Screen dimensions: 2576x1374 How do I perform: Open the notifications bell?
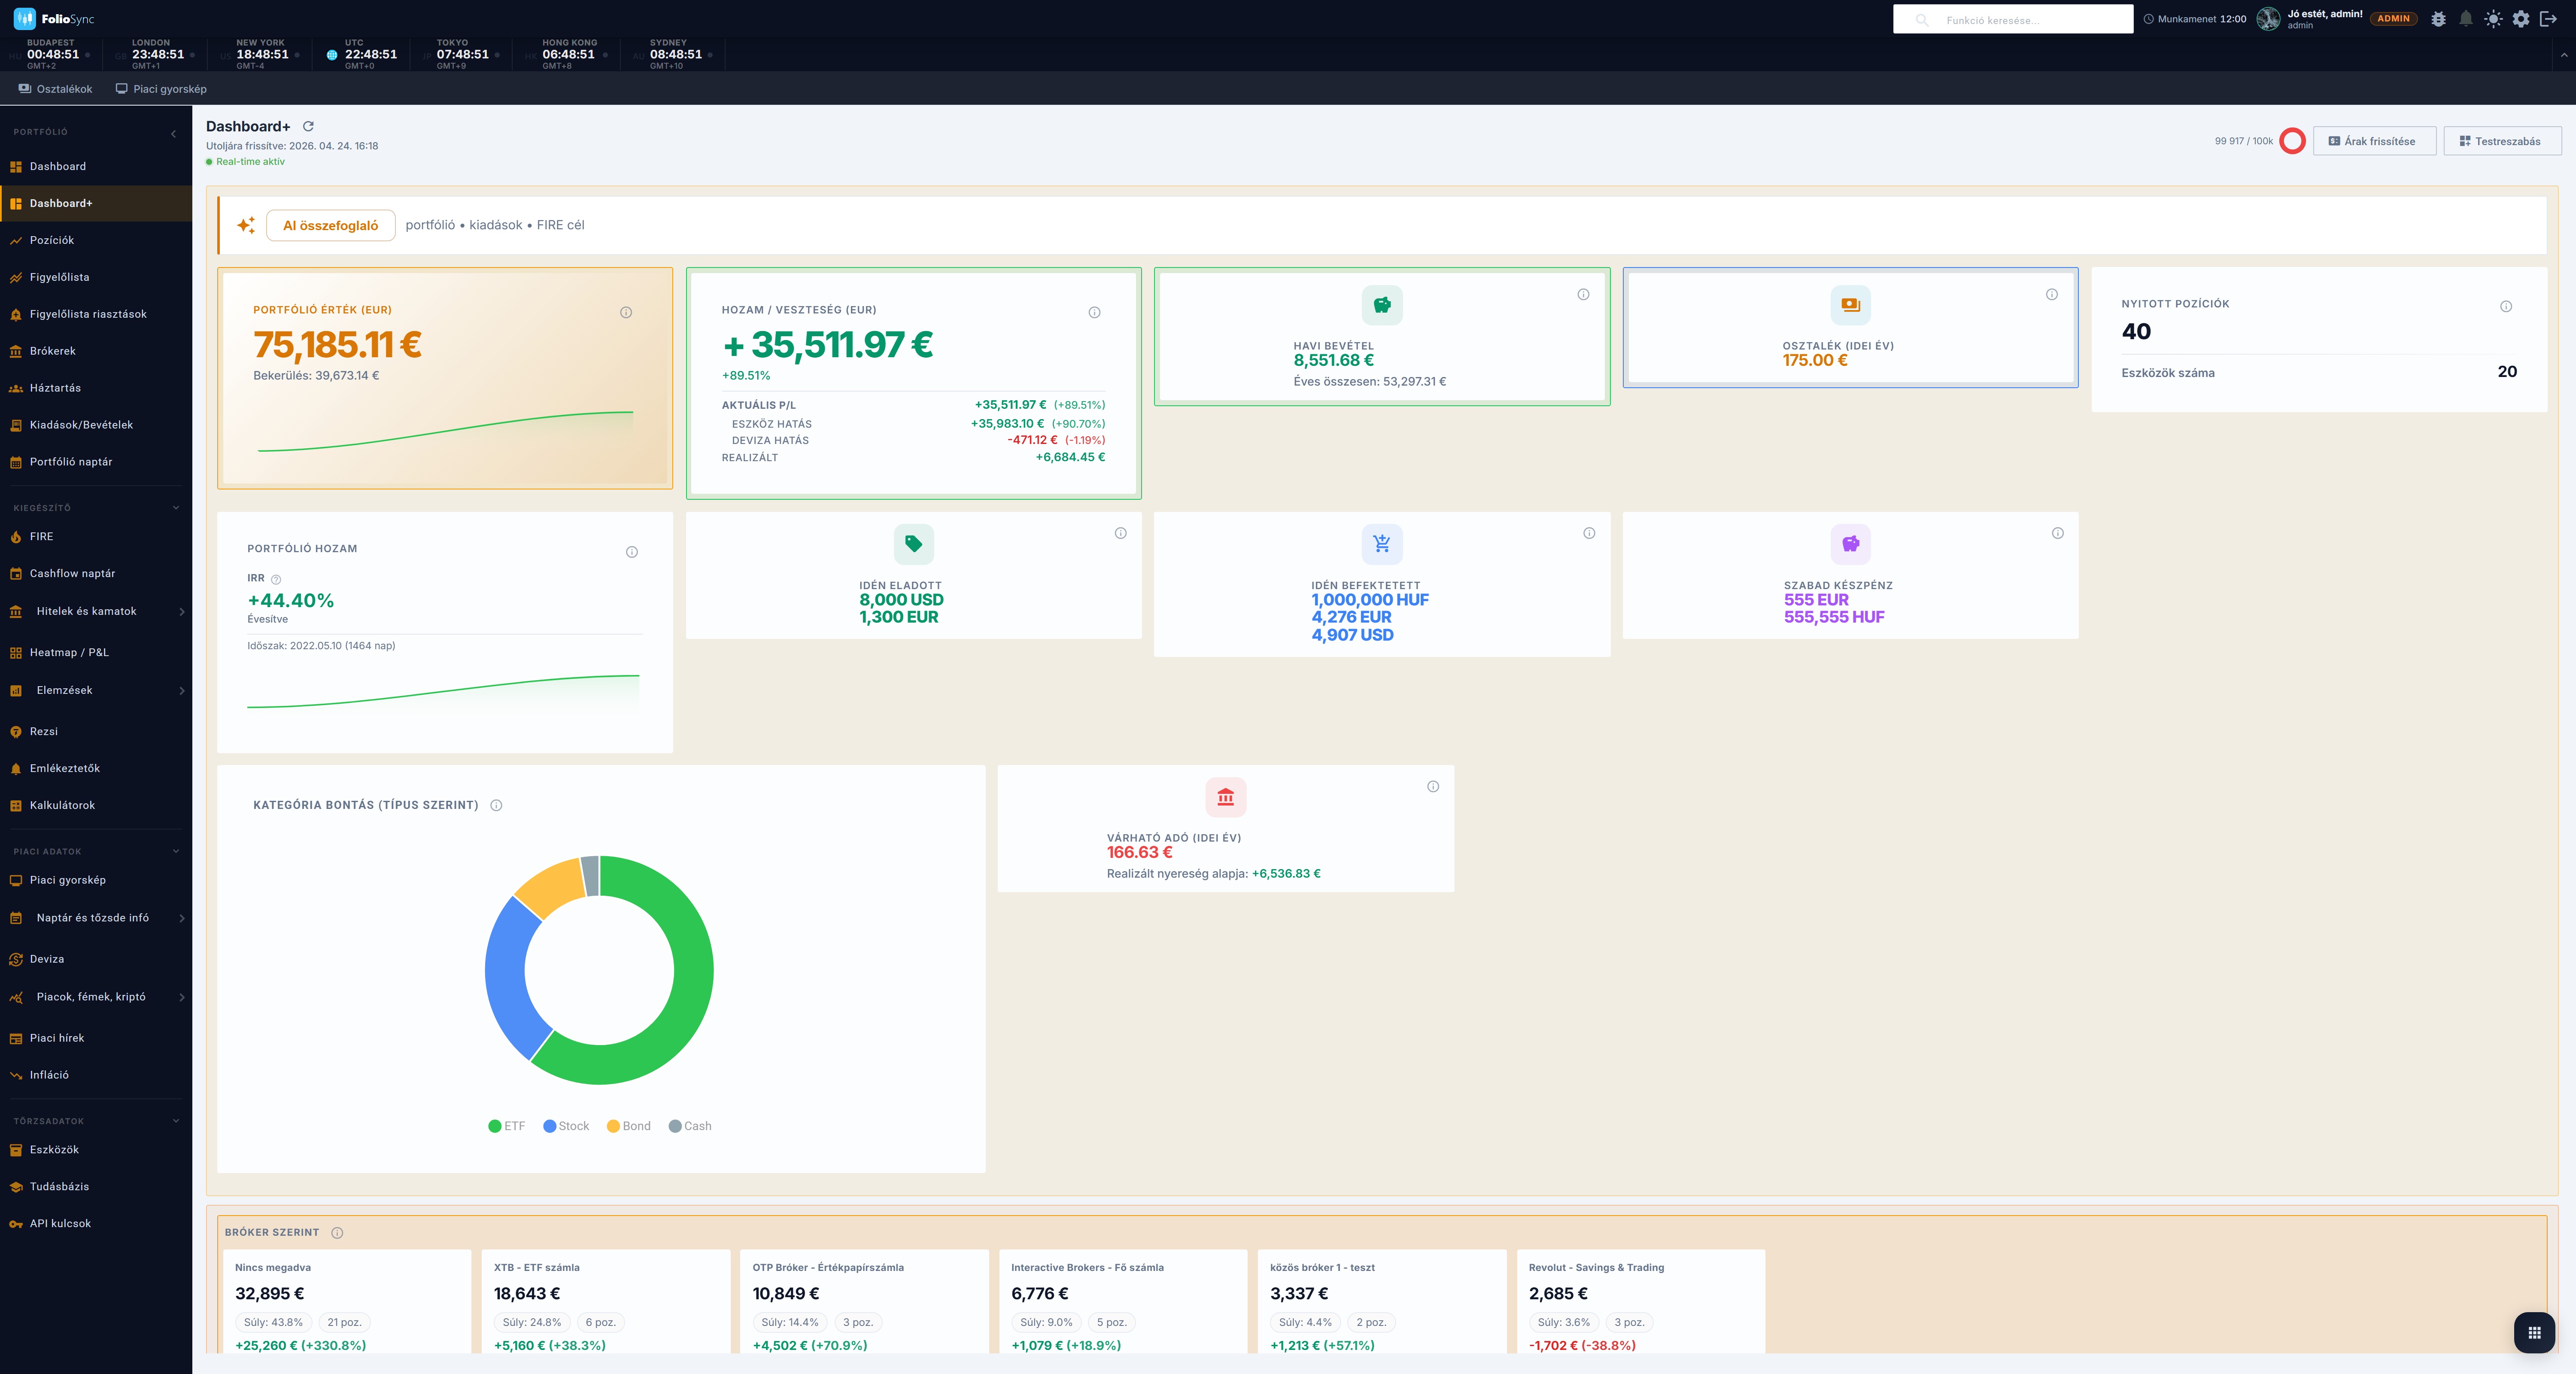pos(2466,19)
